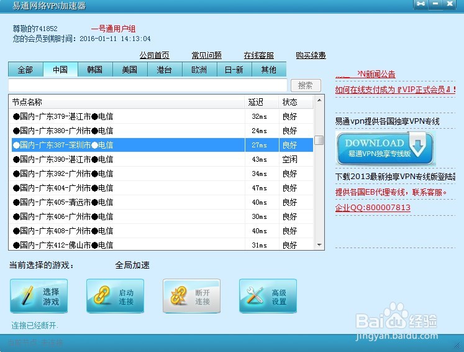The image size is (464, 352).
Task: Click the 搜索 button
Action: (306, 85)
